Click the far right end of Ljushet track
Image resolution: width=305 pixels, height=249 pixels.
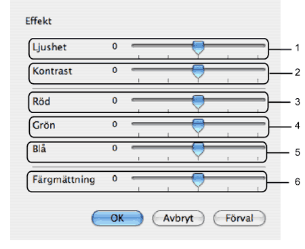pyautogui.click(x=263, y=46)
